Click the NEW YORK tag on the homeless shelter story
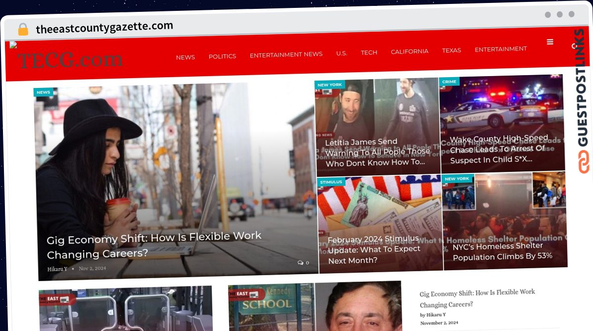 coord(457,178)
